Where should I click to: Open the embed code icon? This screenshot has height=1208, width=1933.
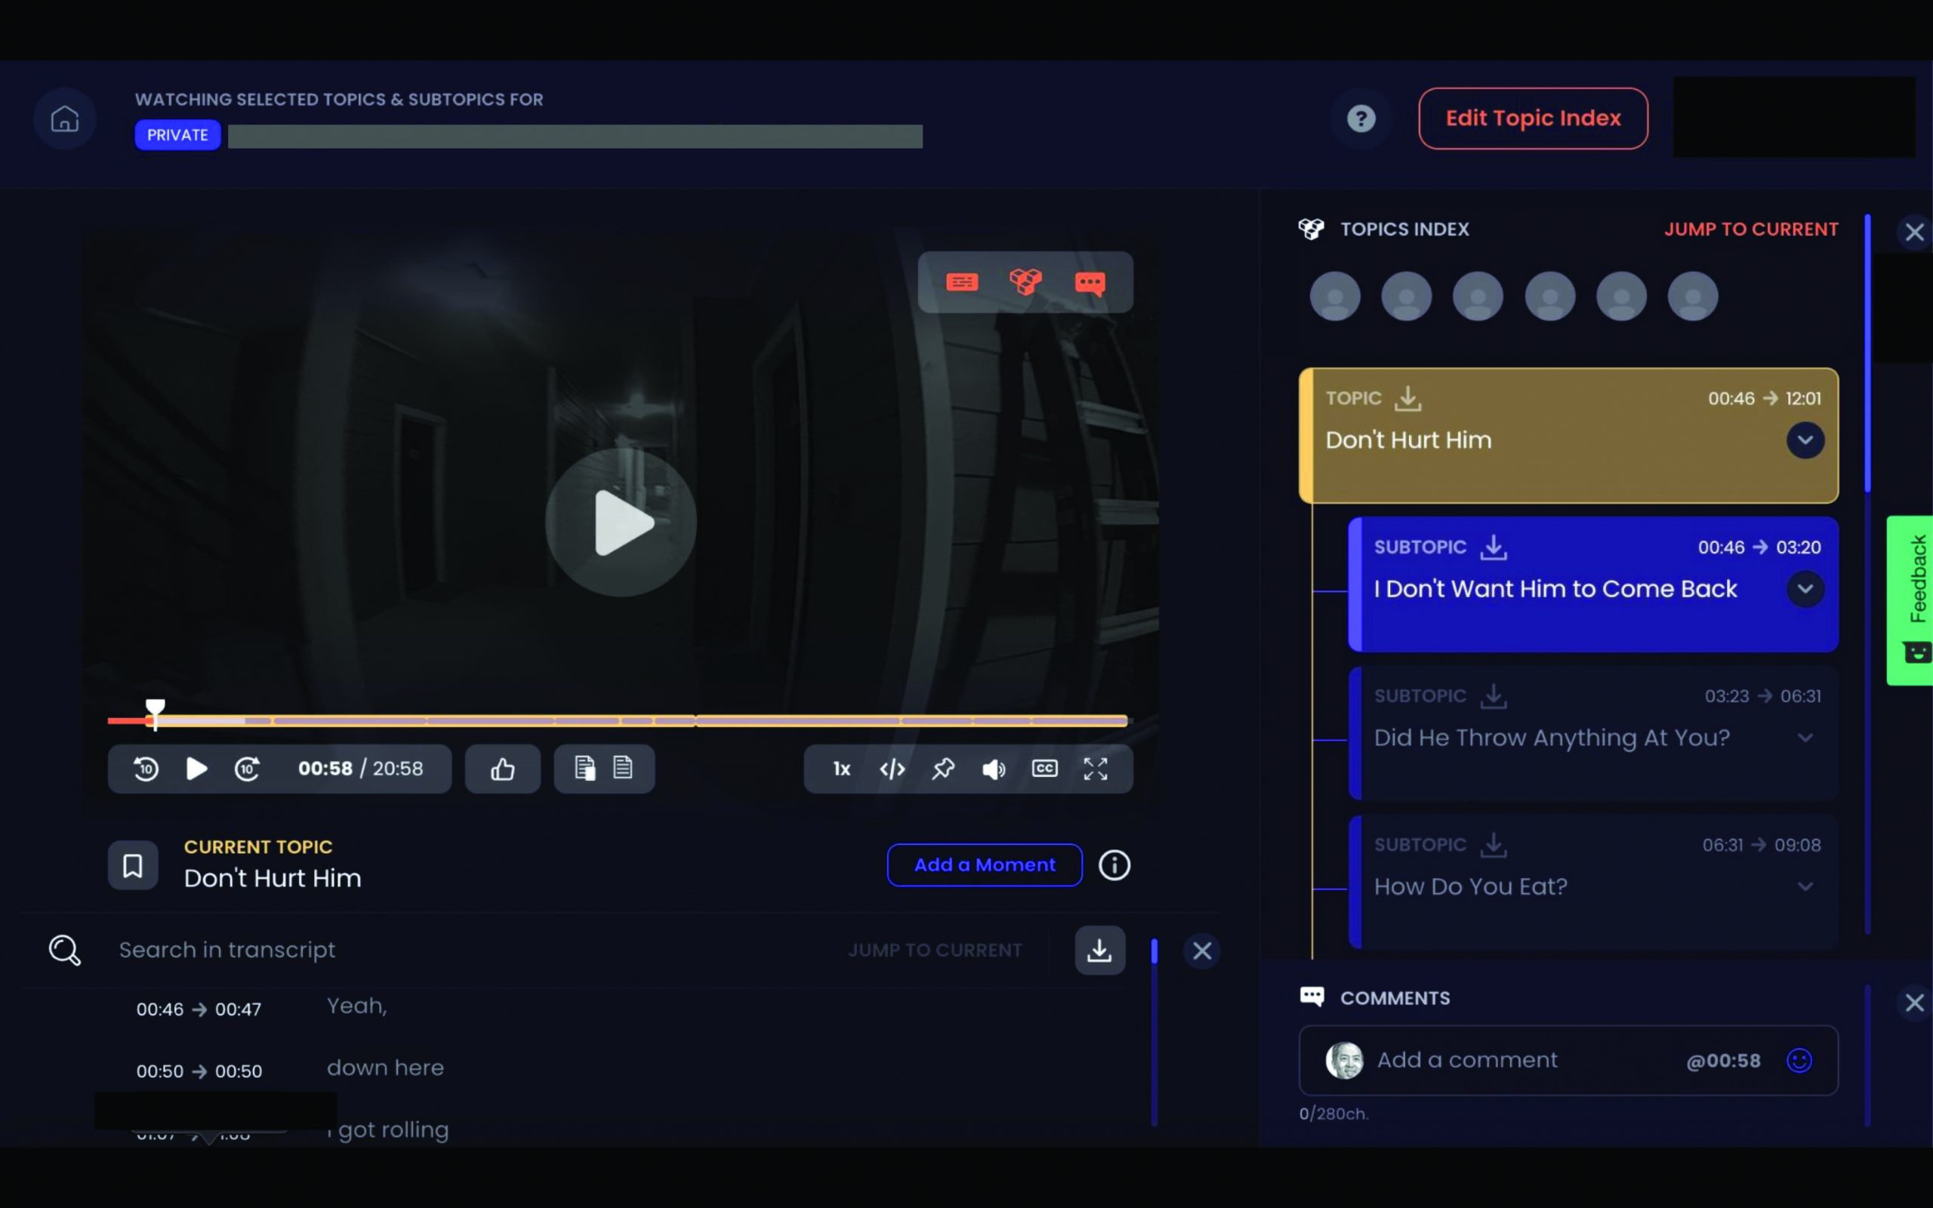pos(893,769)
